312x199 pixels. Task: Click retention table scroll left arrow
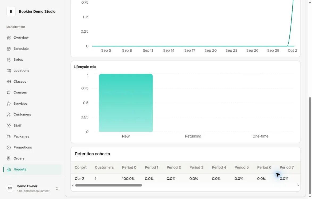[73, 185]
